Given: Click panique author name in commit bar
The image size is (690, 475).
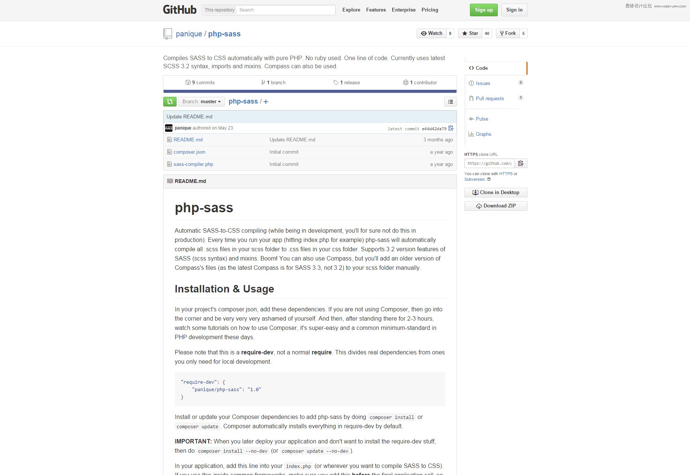Looking at the screenshot, I should (x=183, y=128).
